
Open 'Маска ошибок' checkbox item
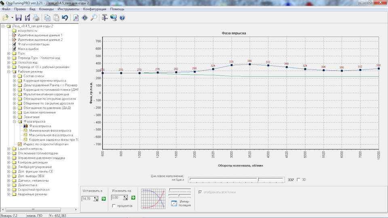[28, 49]
